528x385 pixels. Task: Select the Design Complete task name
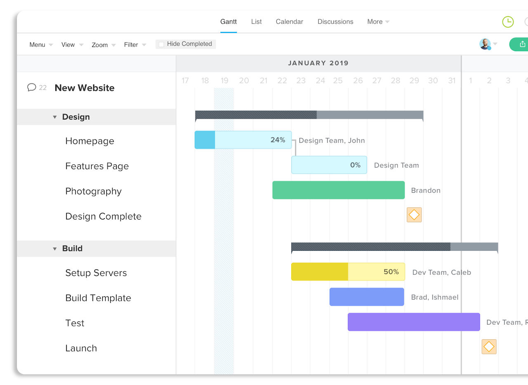pyautogui.click(x=103, y=217)
